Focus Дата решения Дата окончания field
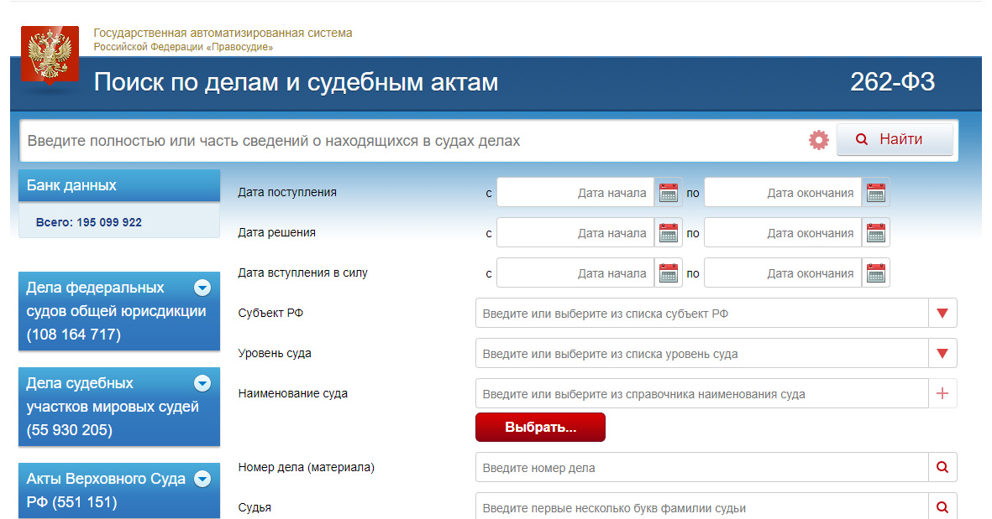992x519 pixels. (x=783, y=233)
